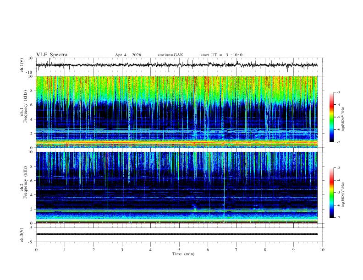
Task: Click the ch.2 spectrogram panel
Action: click(176, 188)
